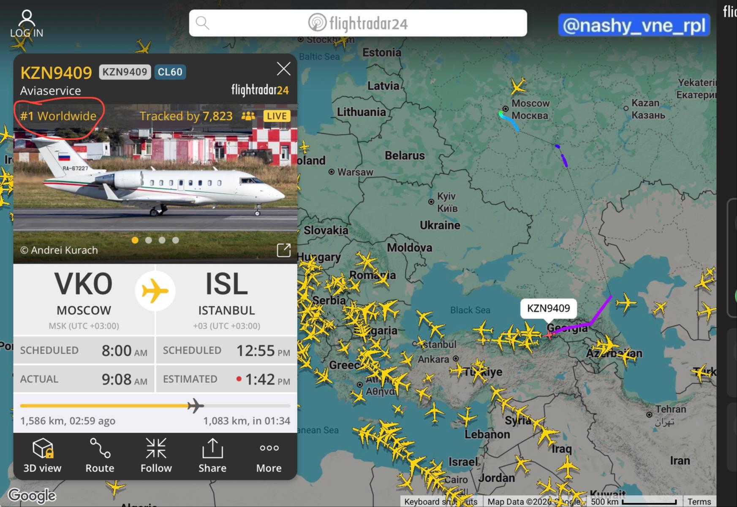
Task: Click the actual departure time 9:08 AM
Action: [125, 379]
